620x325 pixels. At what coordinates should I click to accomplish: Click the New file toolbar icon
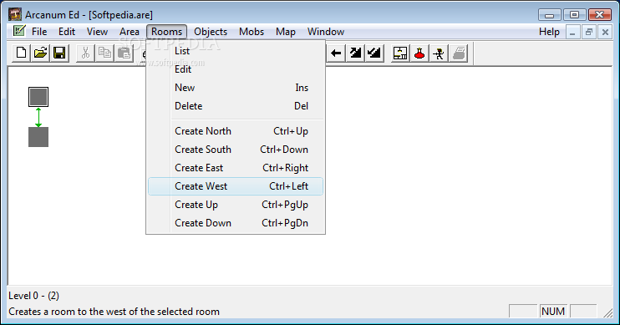[22, 53]
